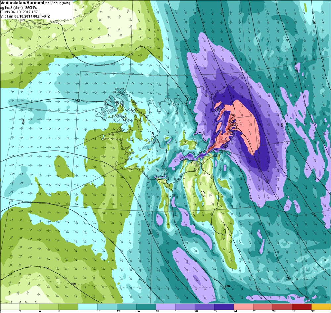
Task: Pick the 12–14 m/s legend color swatch
Action: 126,306
